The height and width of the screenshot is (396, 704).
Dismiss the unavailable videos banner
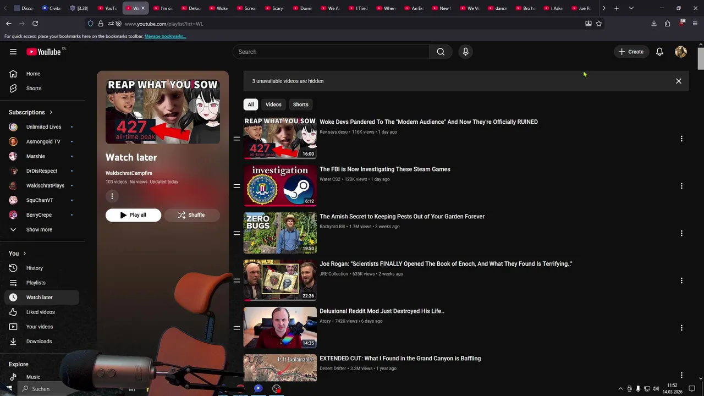click(679, 81)
